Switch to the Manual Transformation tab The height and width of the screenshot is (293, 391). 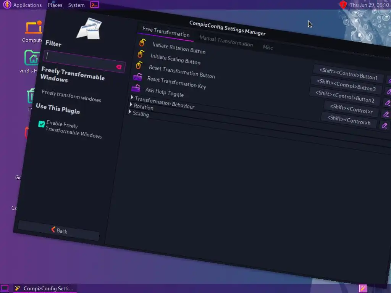226,41
